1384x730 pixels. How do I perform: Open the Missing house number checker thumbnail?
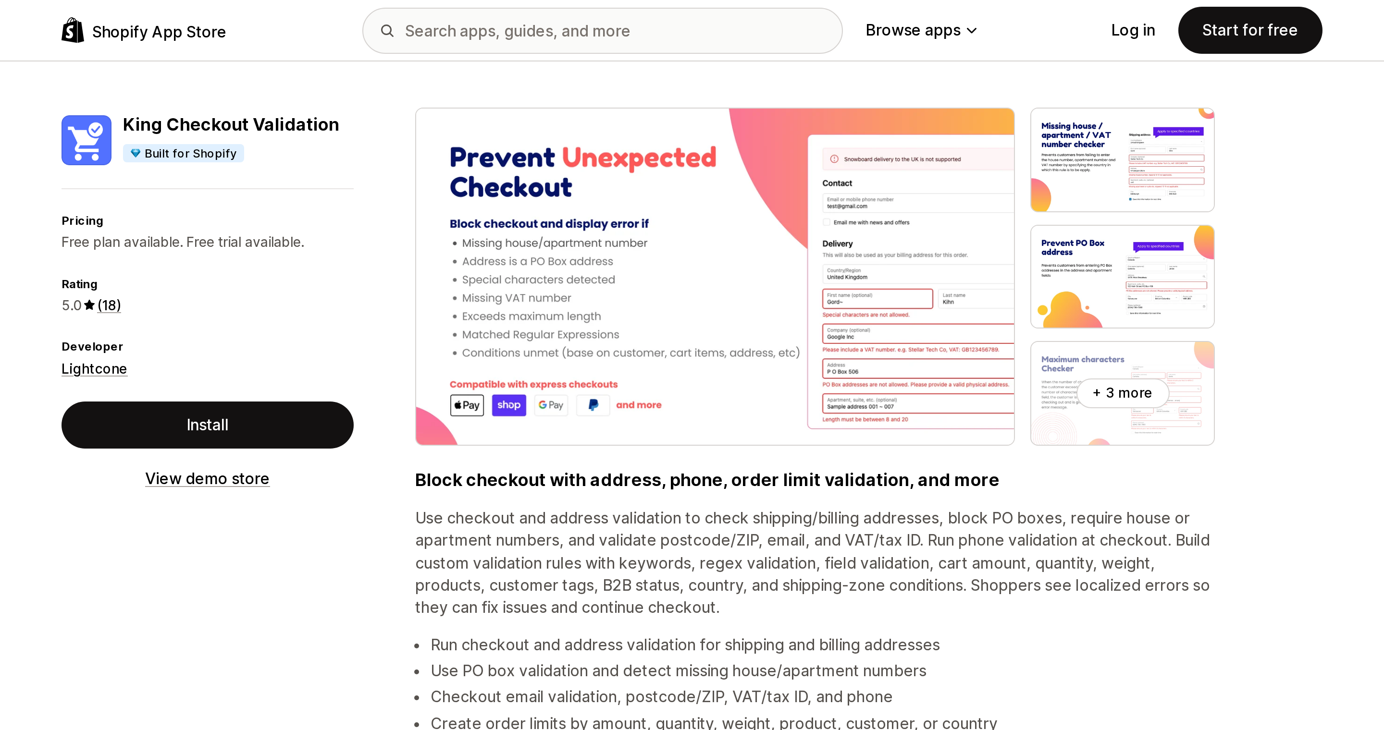point(1122,160)
